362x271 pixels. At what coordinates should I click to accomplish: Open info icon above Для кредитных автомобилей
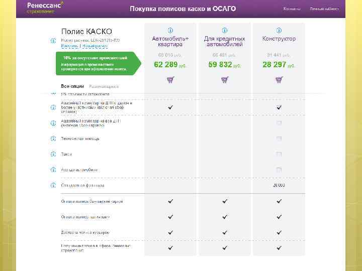pos(225,31)
